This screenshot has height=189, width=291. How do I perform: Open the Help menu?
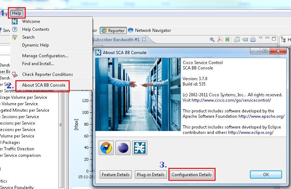17,13
